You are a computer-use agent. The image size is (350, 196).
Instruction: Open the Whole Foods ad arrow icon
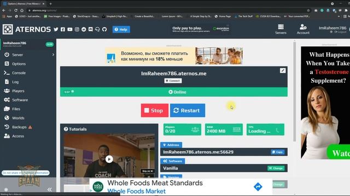click(258, 187)
